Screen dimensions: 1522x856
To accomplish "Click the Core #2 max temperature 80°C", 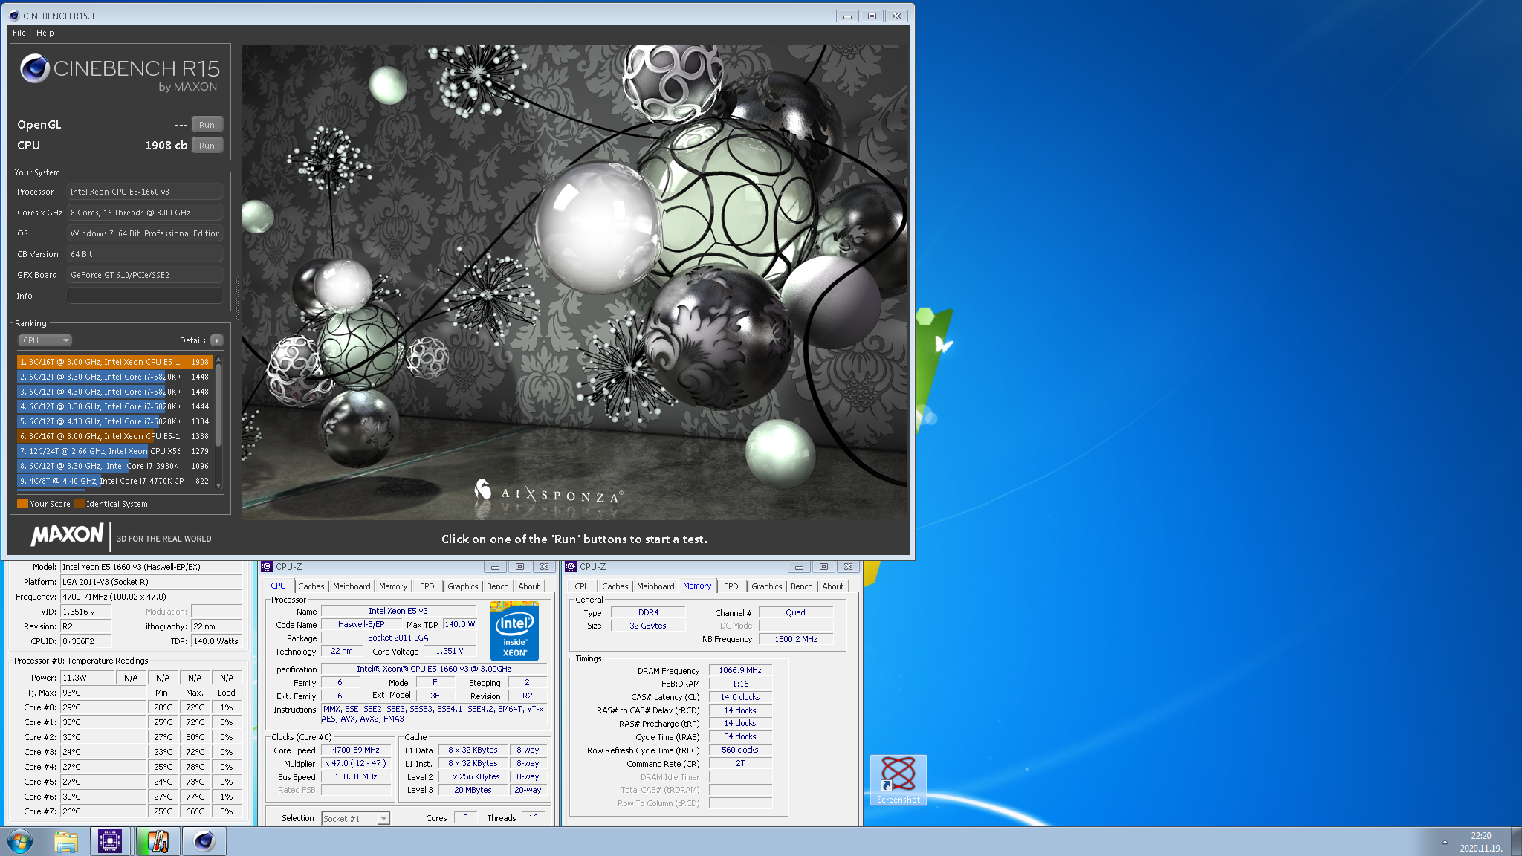I will click(195, 737).
